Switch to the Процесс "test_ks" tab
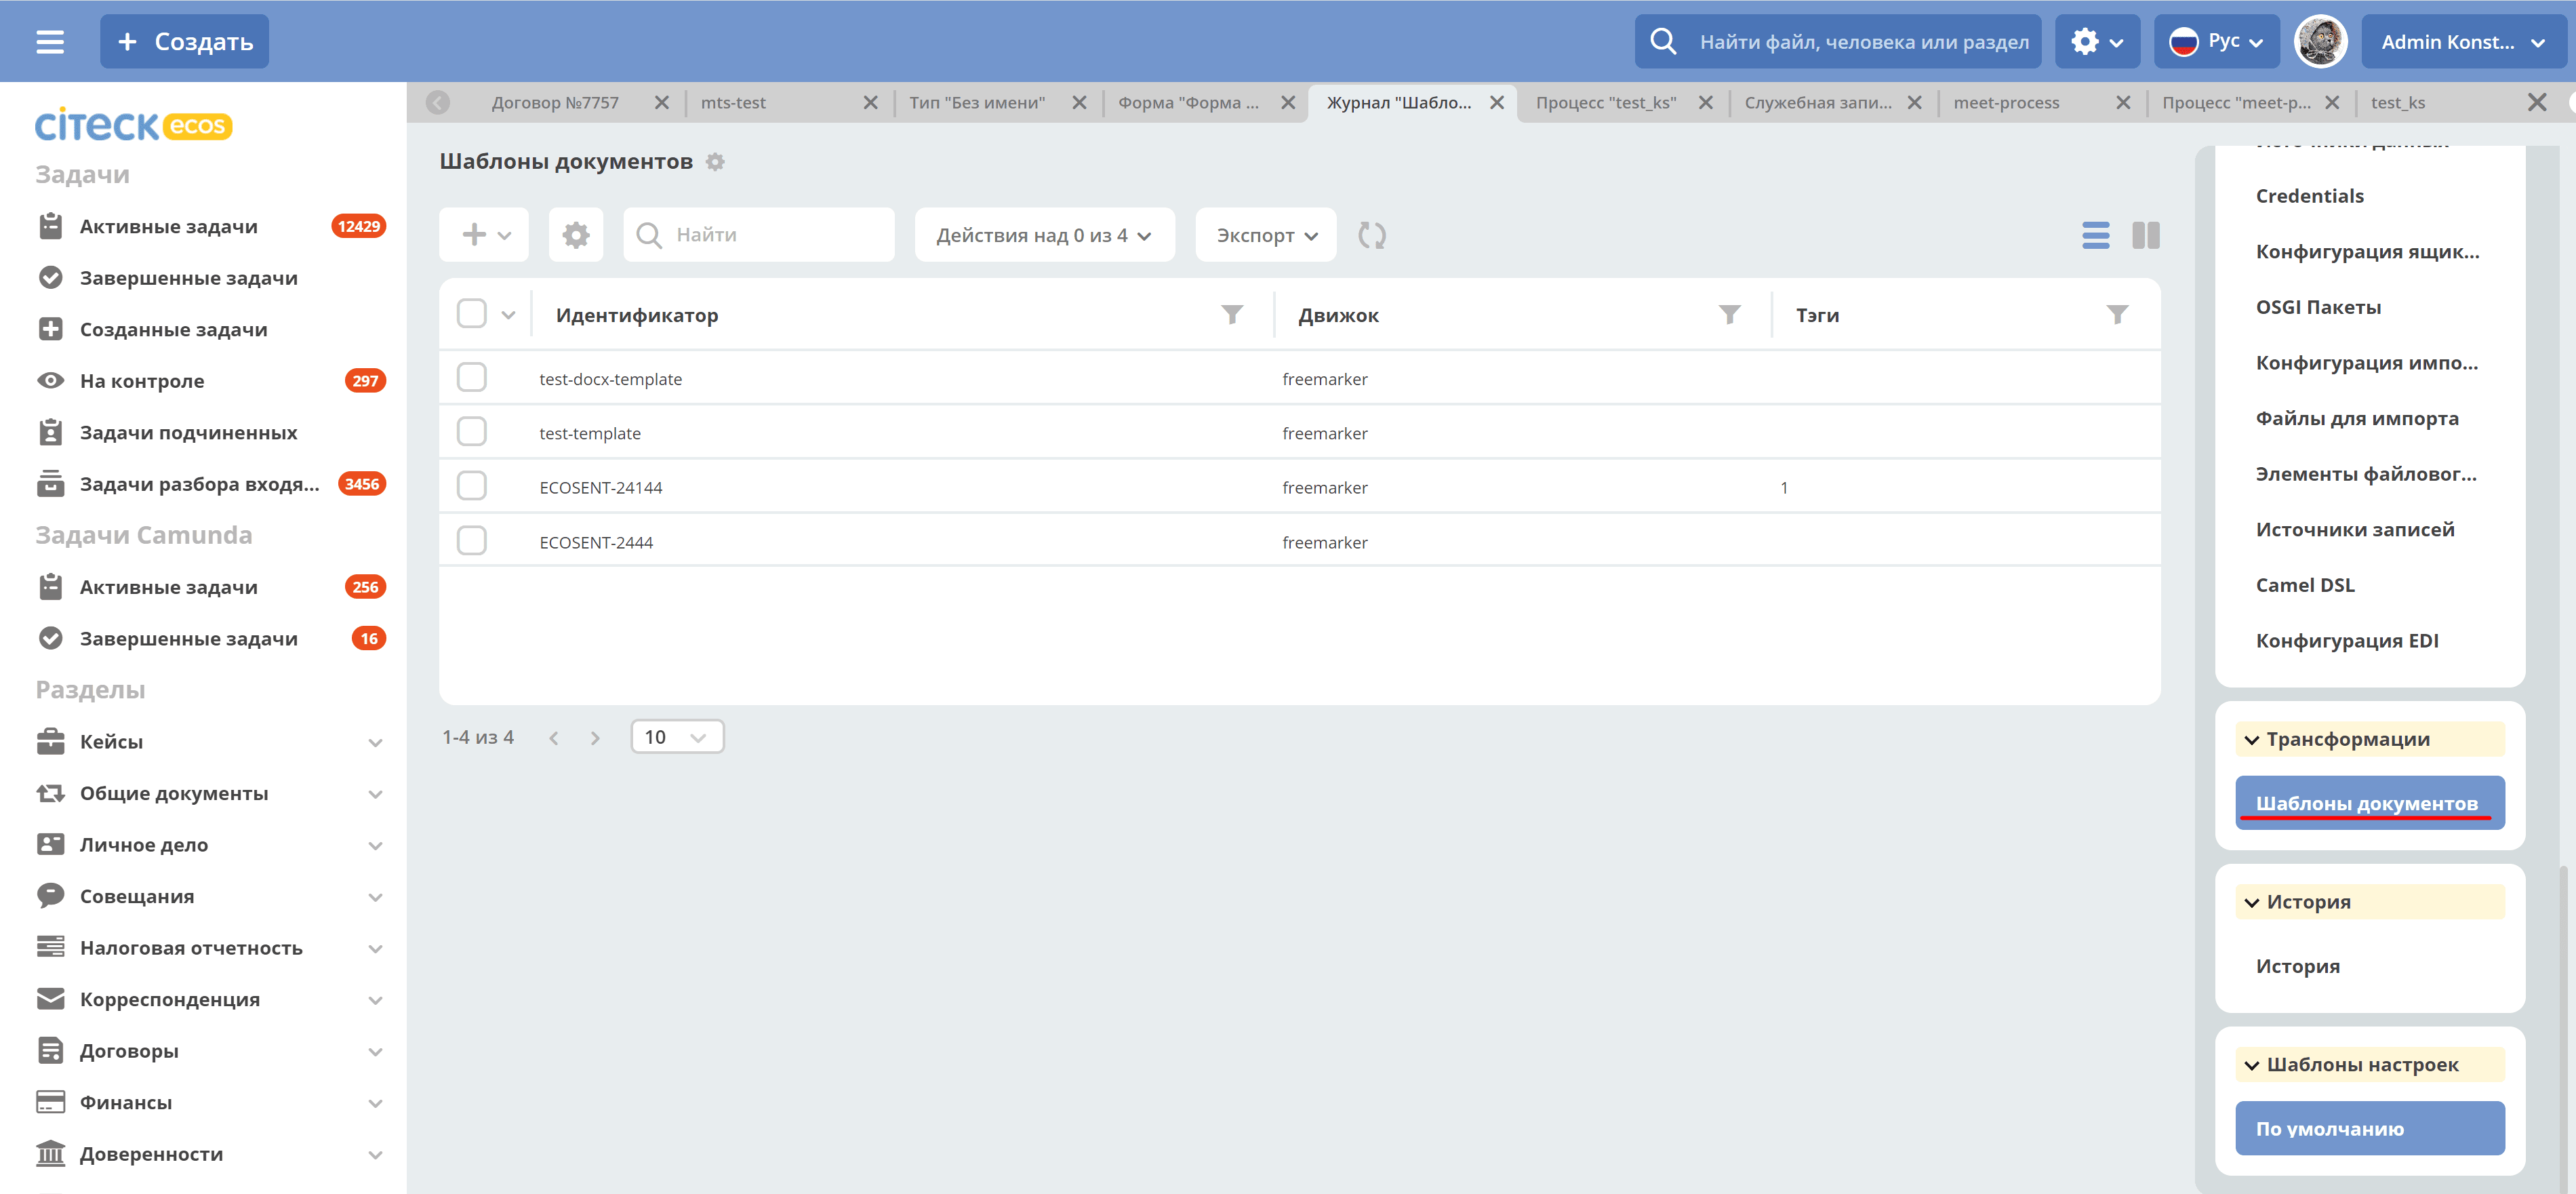Viewport: 2576px width, 1194px height. tap(1606, 102)
